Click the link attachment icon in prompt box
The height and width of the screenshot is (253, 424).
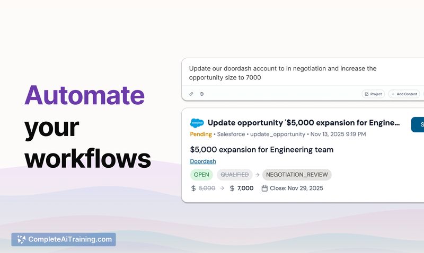191,94
